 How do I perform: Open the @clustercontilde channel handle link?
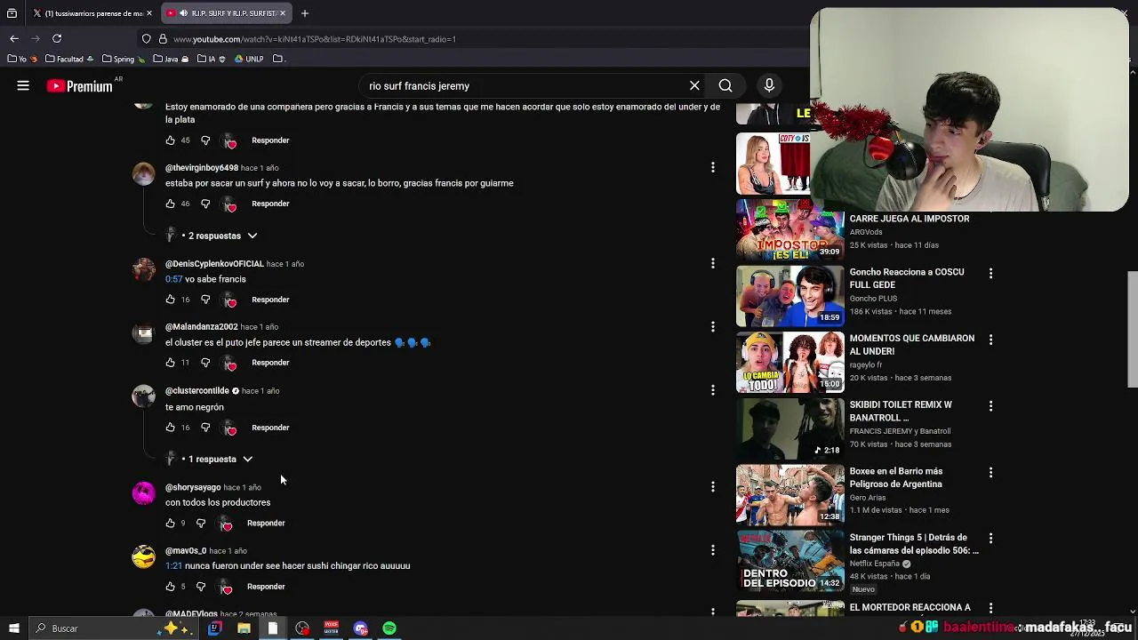point(197,391)
